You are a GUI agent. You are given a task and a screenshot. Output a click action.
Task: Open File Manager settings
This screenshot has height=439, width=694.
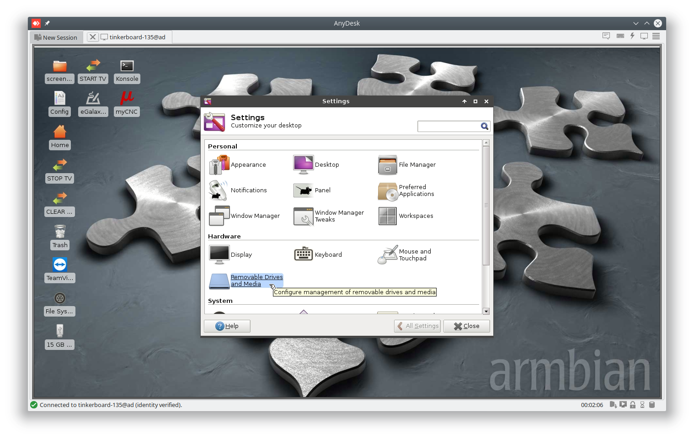[407, 165]
